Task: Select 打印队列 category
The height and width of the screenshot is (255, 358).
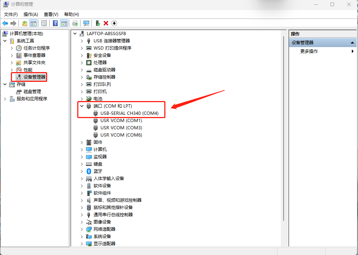Action: [102, 84]
